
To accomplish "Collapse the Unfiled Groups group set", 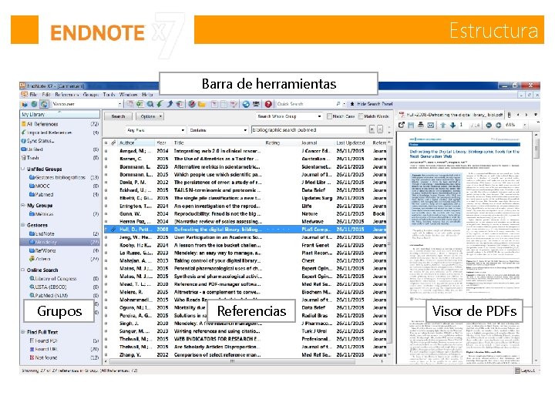I will [23, 169].
